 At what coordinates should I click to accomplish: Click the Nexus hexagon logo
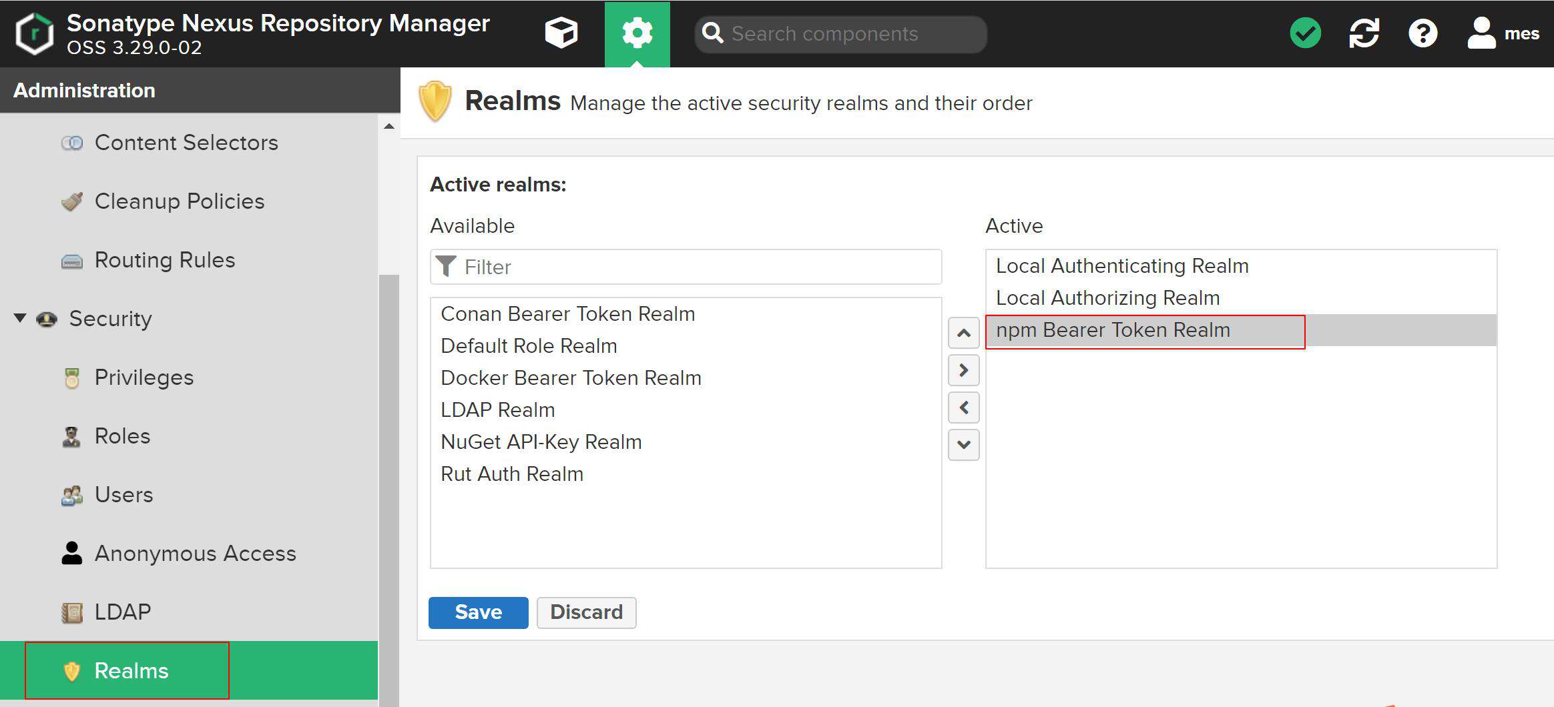pos(34,34)
